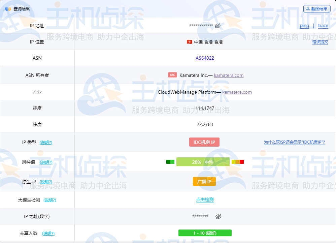Click the green 1 - 10 (极好) badge
Screen dimensions: 336x243
tap(204, 233)
